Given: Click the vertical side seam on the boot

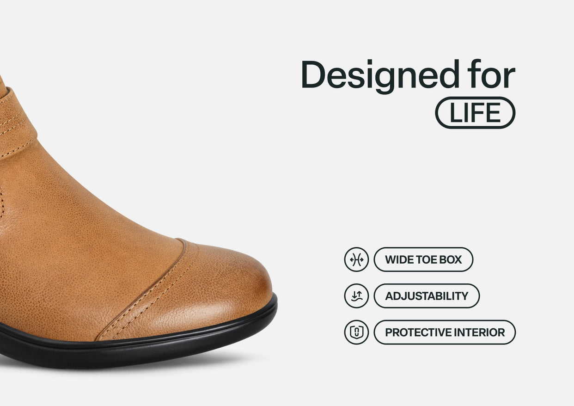Looking at the screenshot, I should (x=1, y=200).
